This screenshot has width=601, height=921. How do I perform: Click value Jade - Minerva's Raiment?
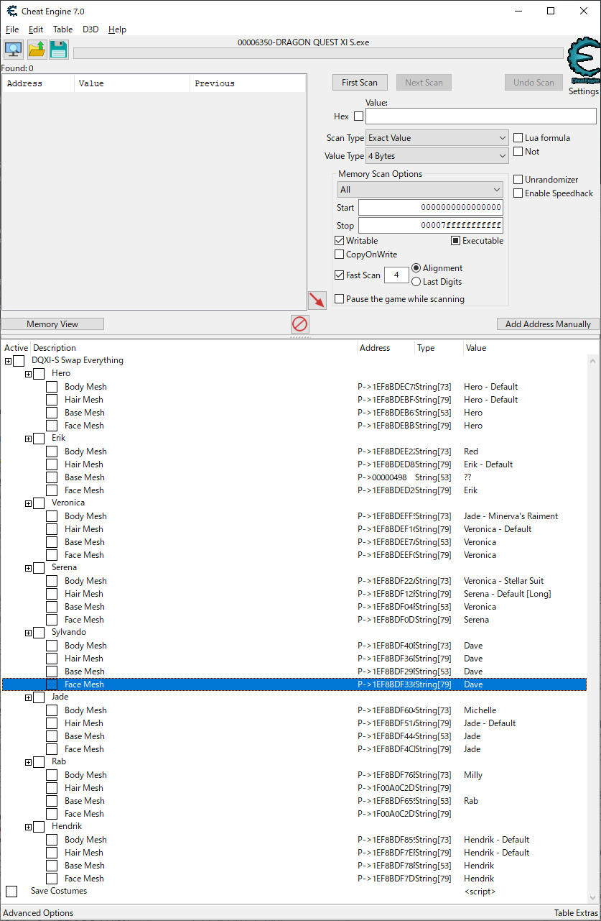pyautogui.click(x=511, y=516)
